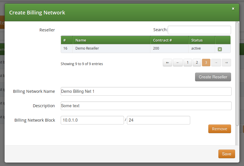Click the Create Reseller button
This screenshot has height=166, width=244.
point(213,77)
